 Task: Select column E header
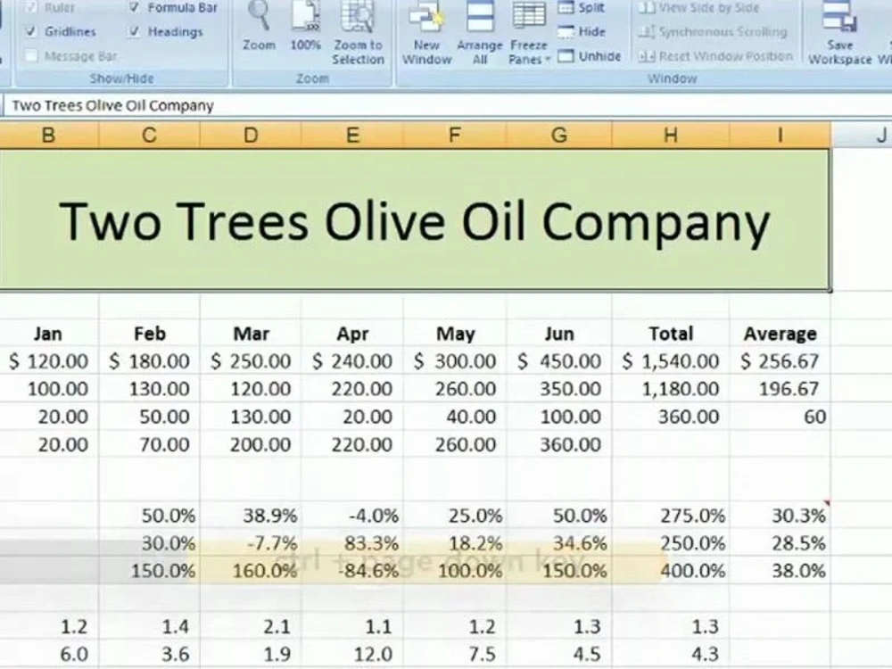pos(352,136)
